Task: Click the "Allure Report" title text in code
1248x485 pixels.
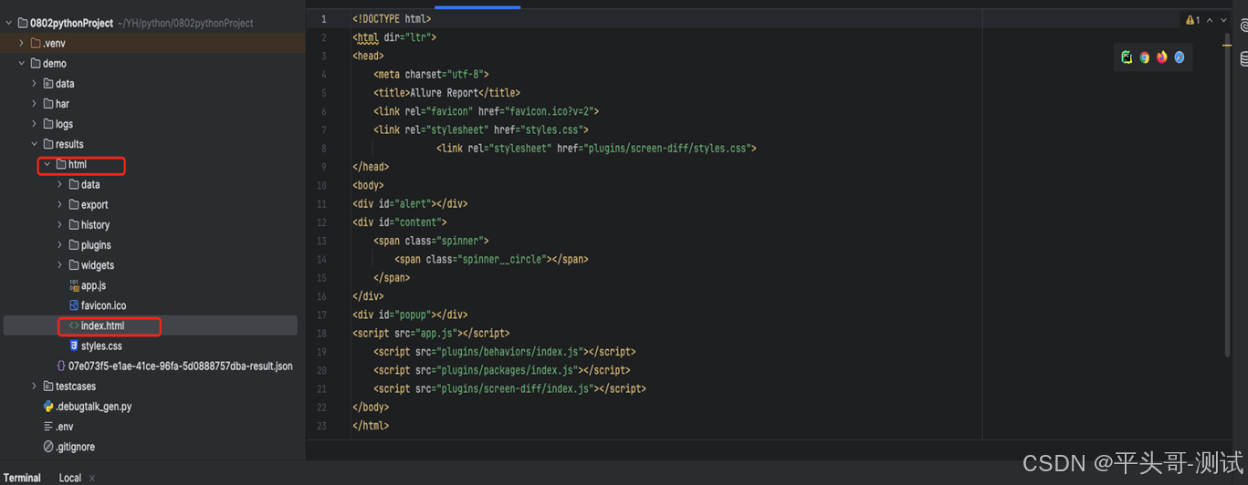Action: (x=446, y=92)
